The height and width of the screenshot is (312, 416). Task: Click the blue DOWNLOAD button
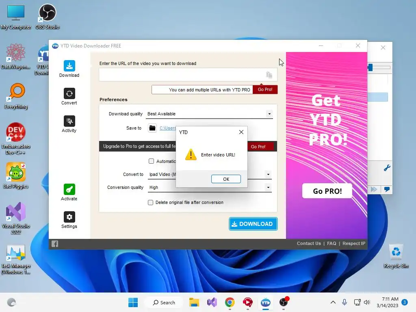click(253, 224)
